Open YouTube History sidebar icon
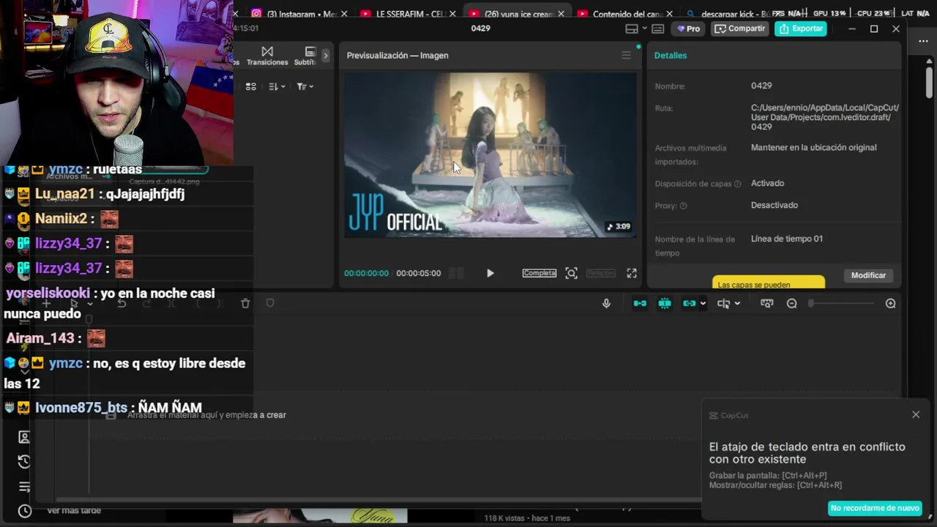 (x=24, y=461)
